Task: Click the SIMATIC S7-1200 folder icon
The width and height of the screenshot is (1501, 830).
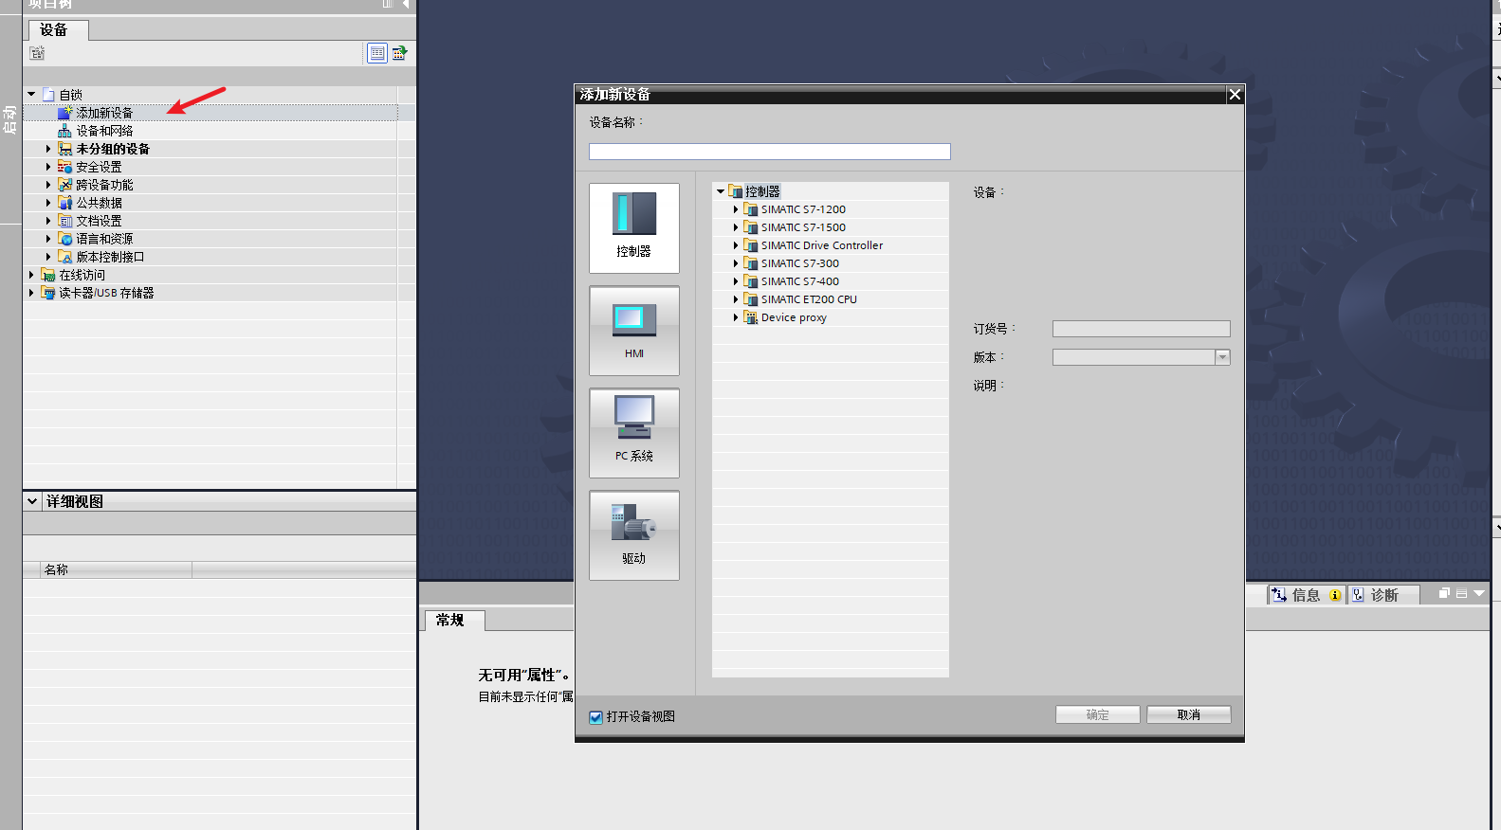Action: [x=750, y=209]
